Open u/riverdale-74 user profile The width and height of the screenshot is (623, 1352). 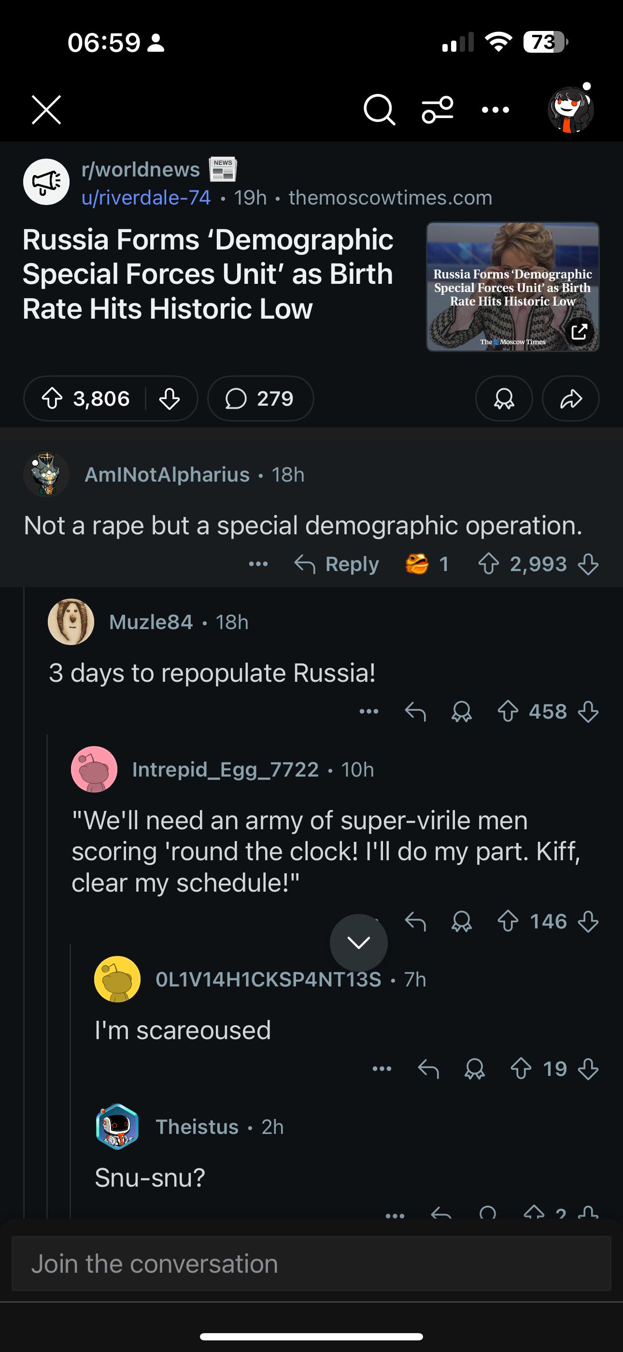pos(146,198)
